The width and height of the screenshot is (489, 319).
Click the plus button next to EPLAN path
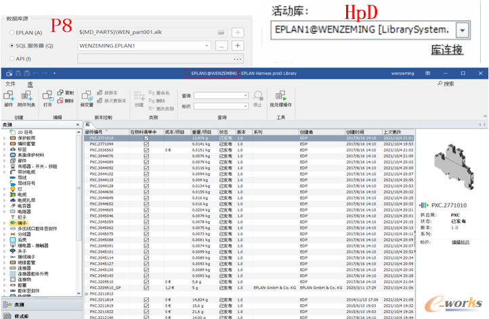pos(238,32)
